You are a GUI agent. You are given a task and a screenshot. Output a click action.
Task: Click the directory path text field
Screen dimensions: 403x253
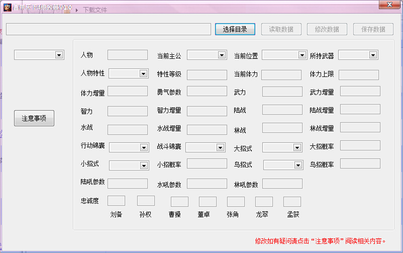(108, 29)
